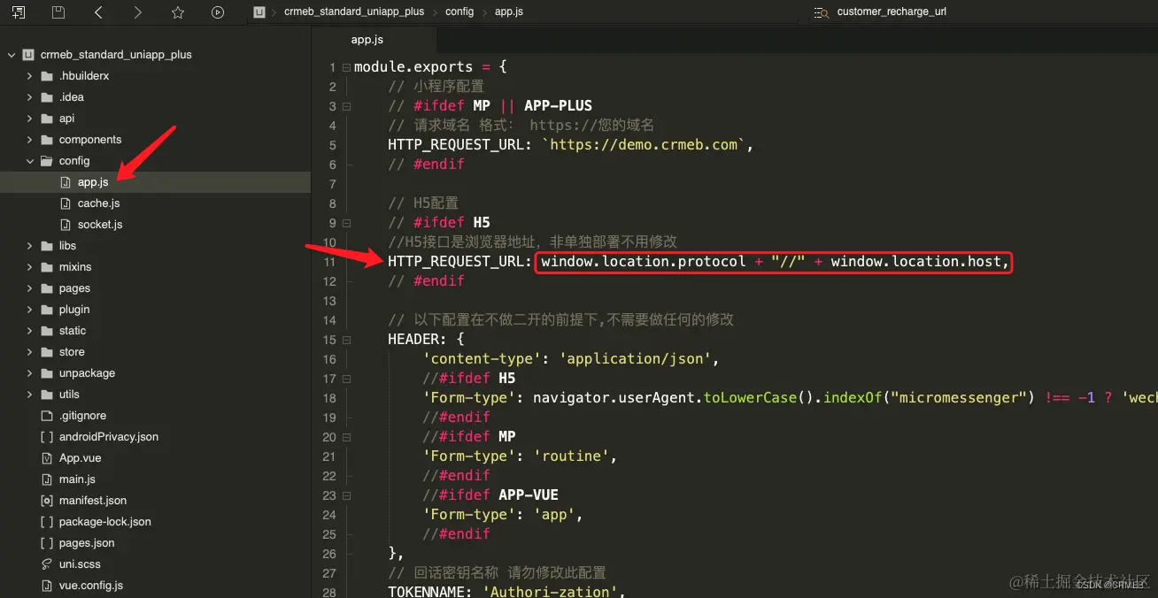Click window.location.protocol text on line 11
This screenshot has width=1158, height=598.
pos(644,262)
